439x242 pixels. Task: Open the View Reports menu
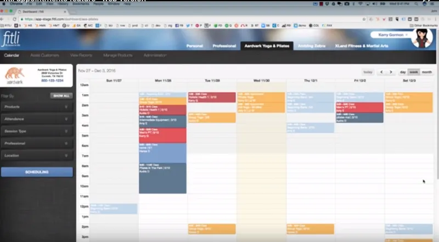(81, 55)
